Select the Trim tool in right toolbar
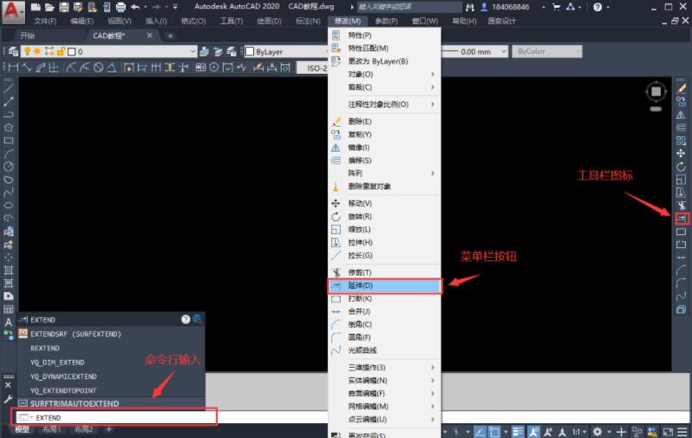Image resolution: width=692 pixels, height=438 pixels. coord(682,206)
